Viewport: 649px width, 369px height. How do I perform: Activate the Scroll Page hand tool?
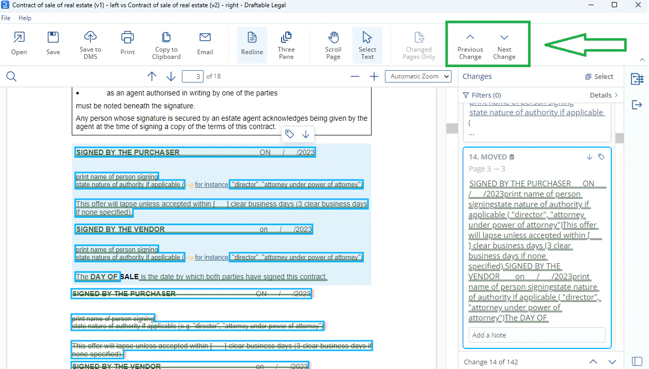tap(333, 44)
